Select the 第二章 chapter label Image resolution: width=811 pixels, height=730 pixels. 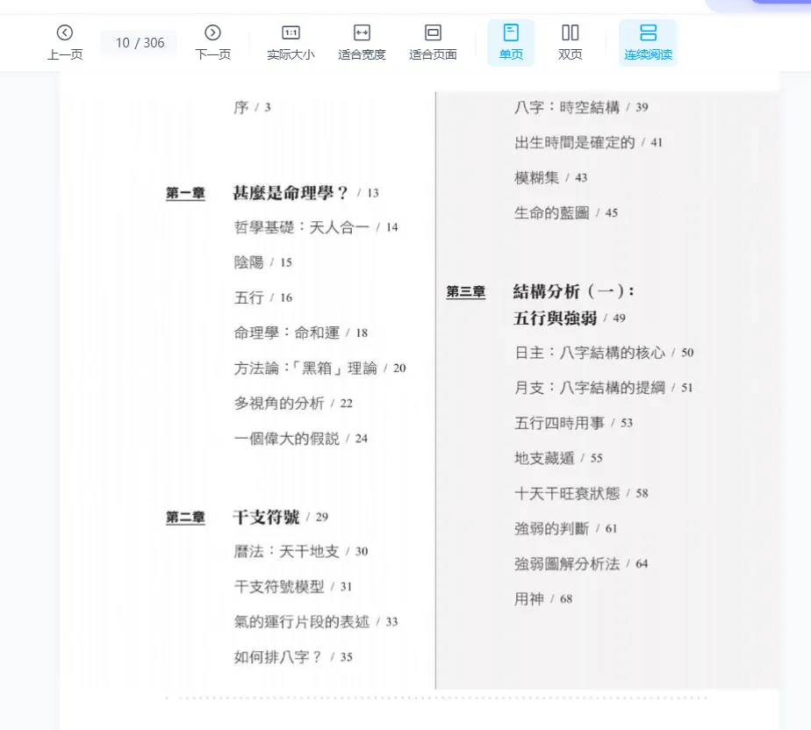(185, 518)
